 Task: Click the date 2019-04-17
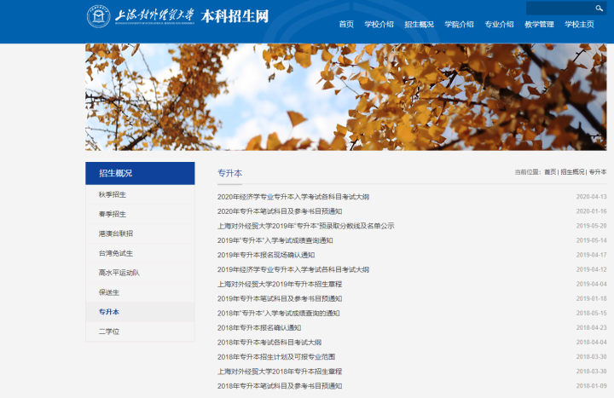(591, 255)
